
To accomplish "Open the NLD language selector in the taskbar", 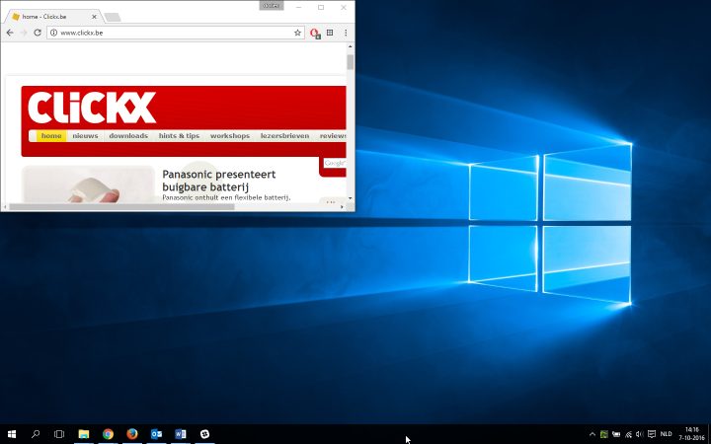I will point(666,433).
